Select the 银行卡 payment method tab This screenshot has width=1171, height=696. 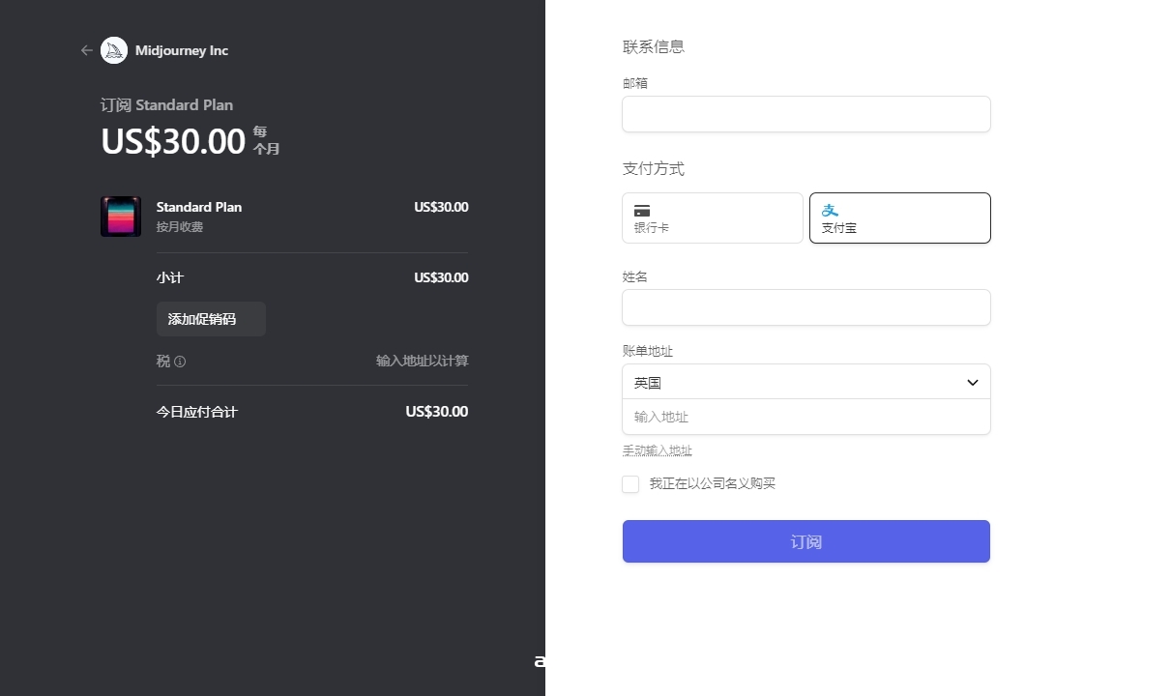tap(713, 217)
